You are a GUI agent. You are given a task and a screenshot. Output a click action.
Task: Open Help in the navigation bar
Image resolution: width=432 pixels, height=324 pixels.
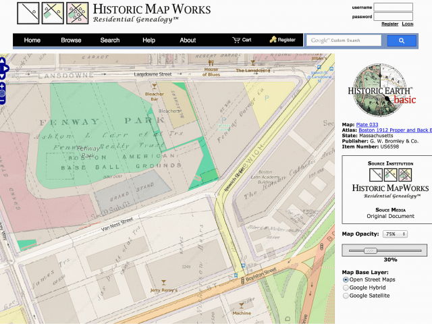point(148,40)
